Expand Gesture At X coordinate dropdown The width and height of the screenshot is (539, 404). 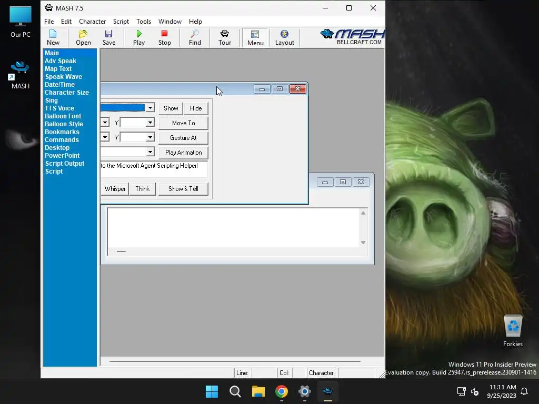coord(105,137)
